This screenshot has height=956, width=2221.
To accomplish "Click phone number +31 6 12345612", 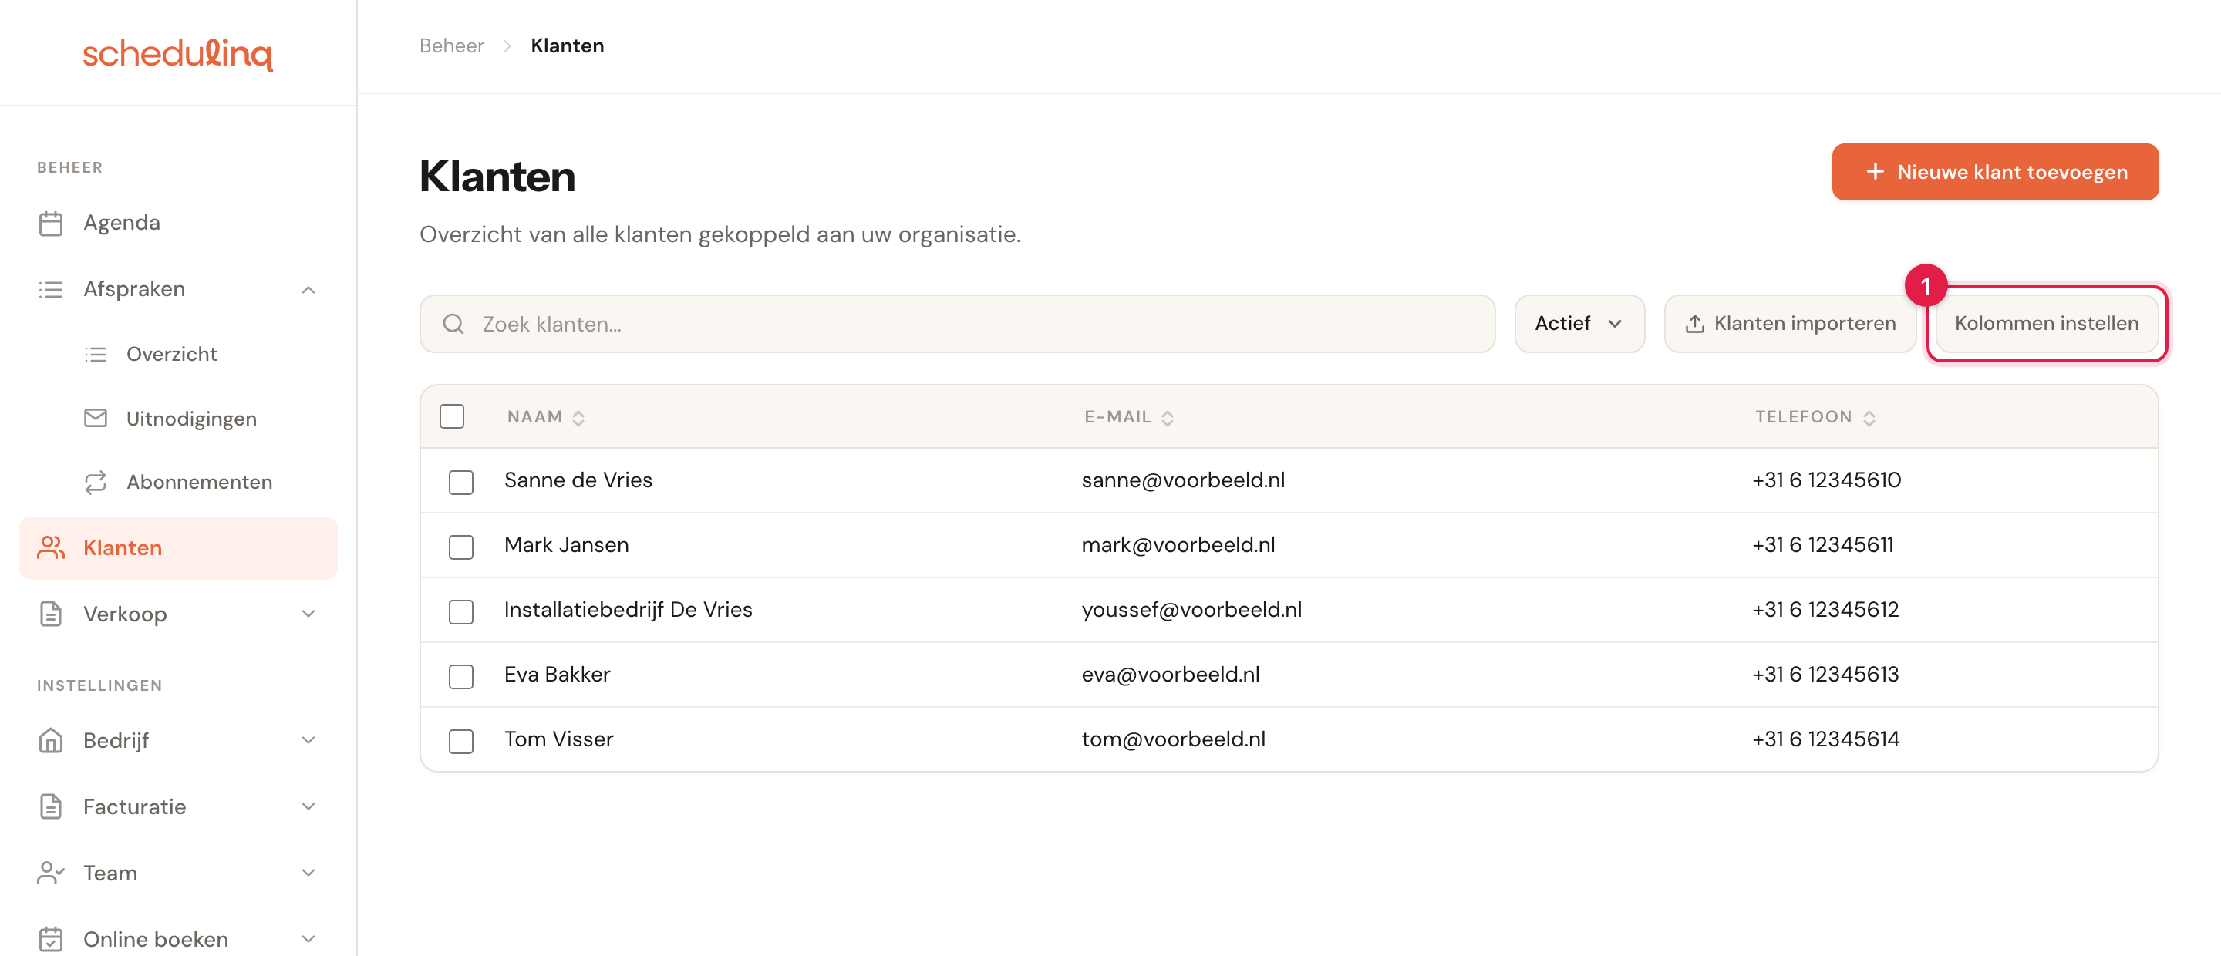I will tap(1825, 610).
